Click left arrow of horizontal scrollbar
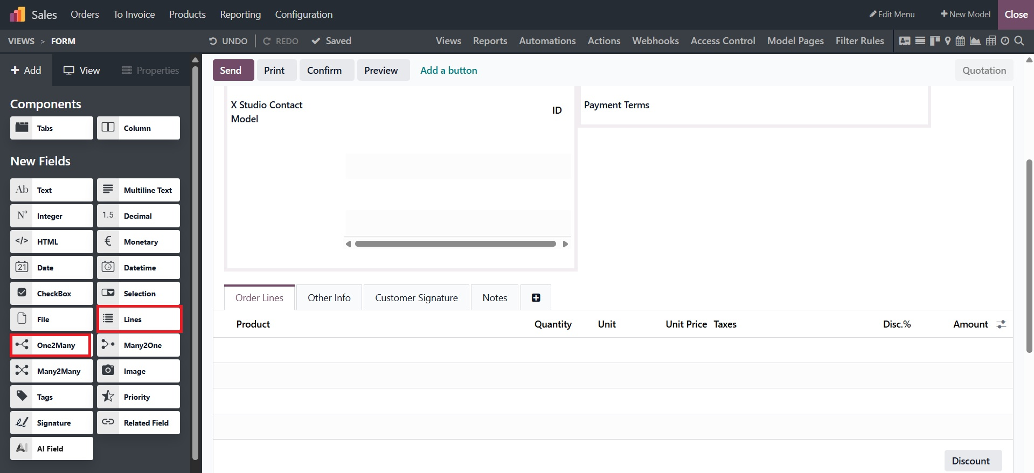This screenshot has width=1034, height=473. 348,244
